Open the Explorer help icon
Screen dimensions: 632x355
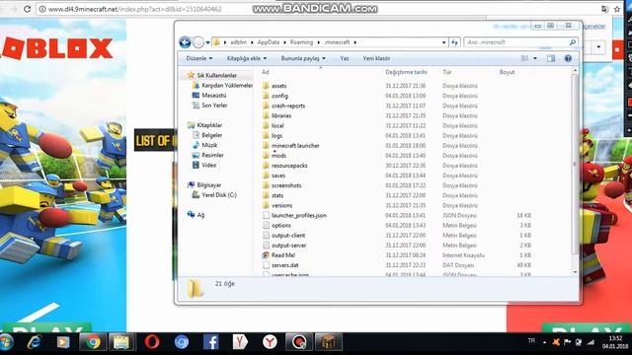point(568,58)
